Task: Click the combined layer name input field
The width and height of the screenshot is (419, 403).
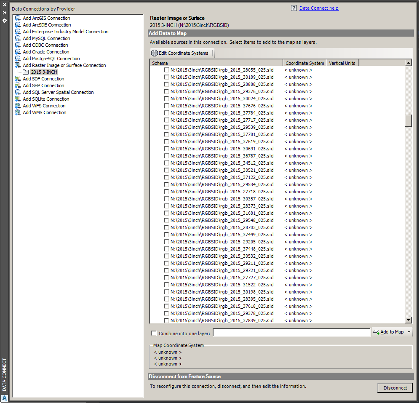Action: pos(291,332)
